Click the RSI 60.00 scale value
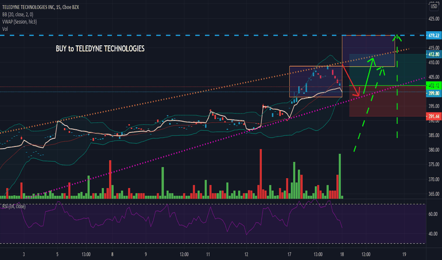The image size is (442, 260). click(x=433, y=214)
